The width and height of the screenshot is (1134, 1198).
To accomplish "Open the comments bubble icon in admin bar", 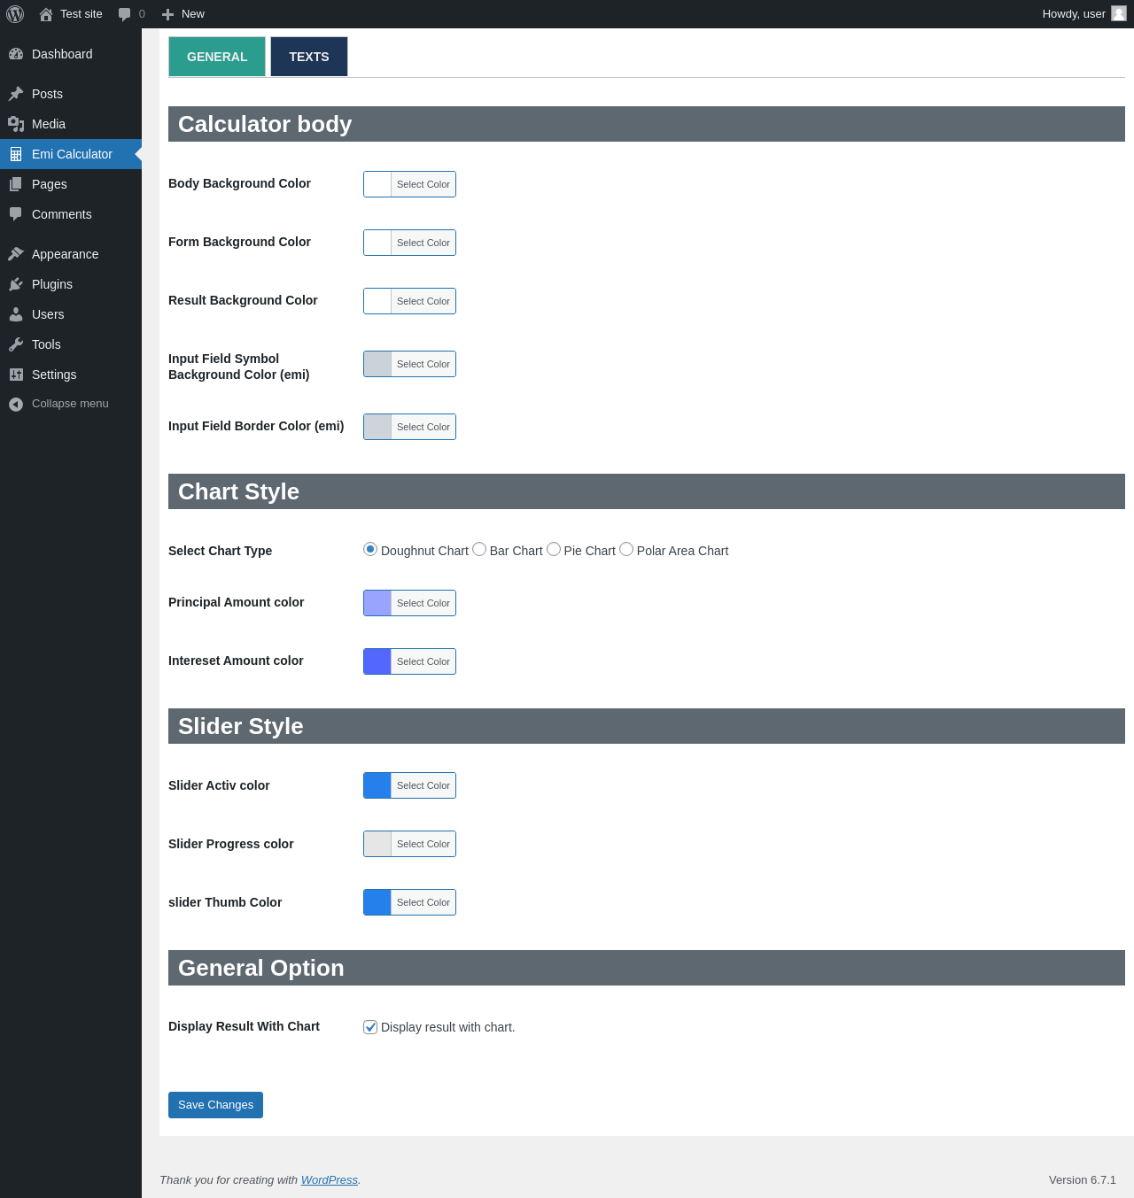I will click(x=125, y=14).
